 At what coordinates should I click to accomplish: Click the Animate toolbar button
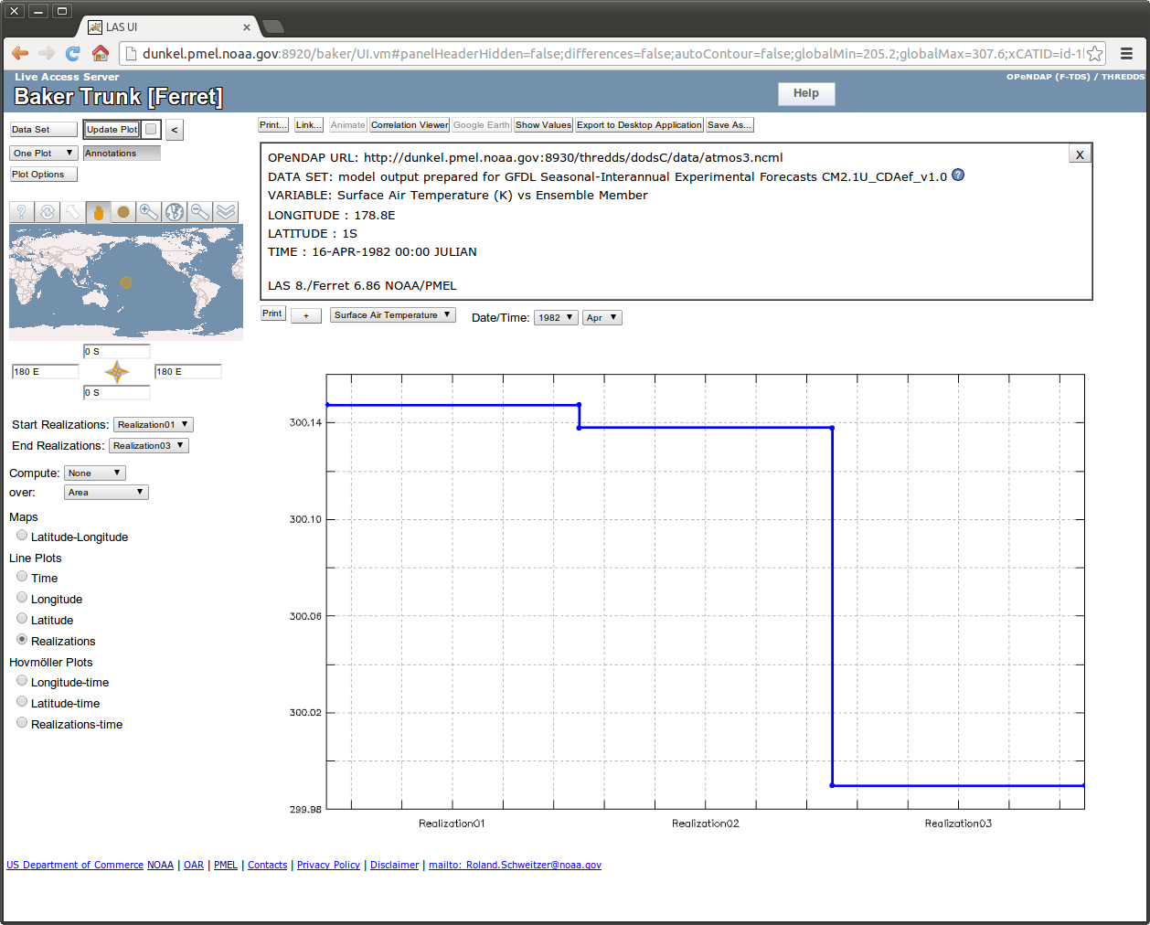click(x=347, y=125)
